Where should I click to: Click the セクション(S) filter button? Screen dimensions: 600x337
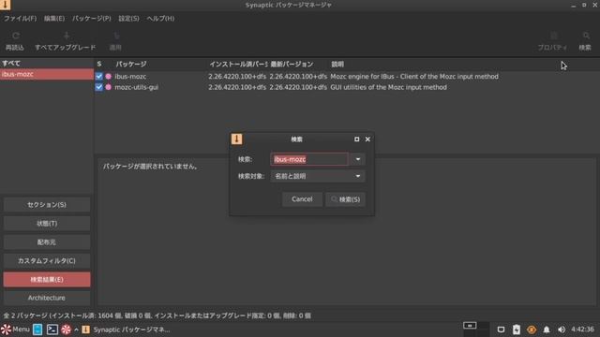coord(47,205)
